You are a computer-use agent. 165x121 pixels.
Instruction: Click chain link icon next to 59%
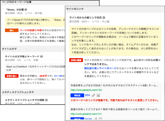(x=93, y=95)
